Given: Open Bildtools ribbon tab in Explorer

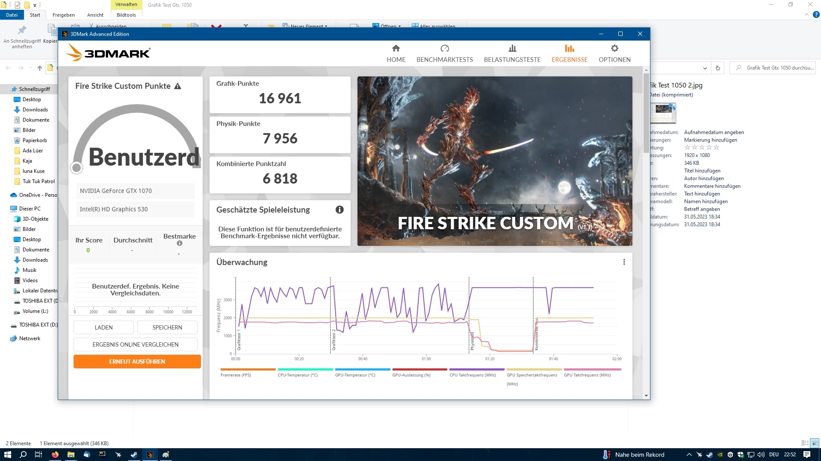Looking at the screenshot, I should click(126, 15).
